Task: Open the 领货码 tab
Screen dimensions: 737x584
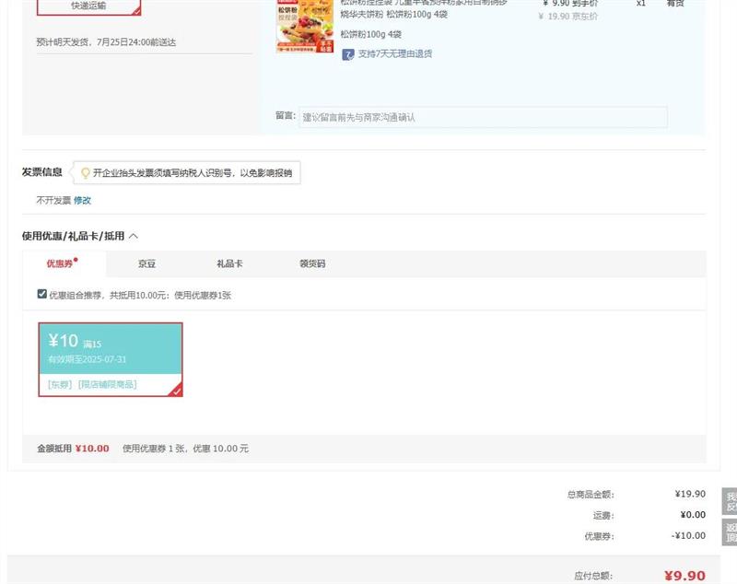Action: point(312,264)
